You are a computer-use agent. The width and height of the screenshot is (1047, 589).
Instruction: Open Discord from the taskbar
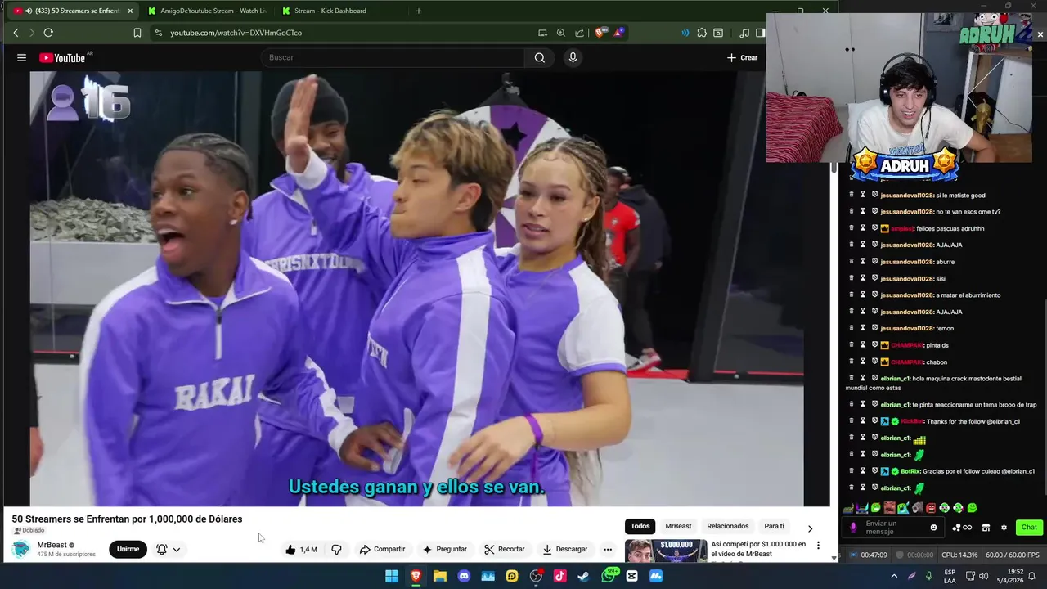click(x=464, y=576)
